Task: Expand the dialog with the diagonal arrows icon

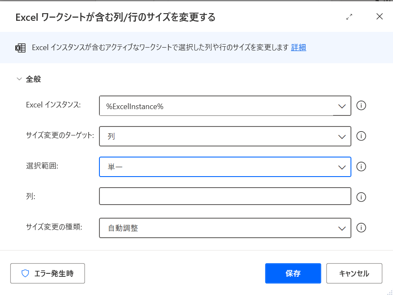Action: tap(349, 17)
